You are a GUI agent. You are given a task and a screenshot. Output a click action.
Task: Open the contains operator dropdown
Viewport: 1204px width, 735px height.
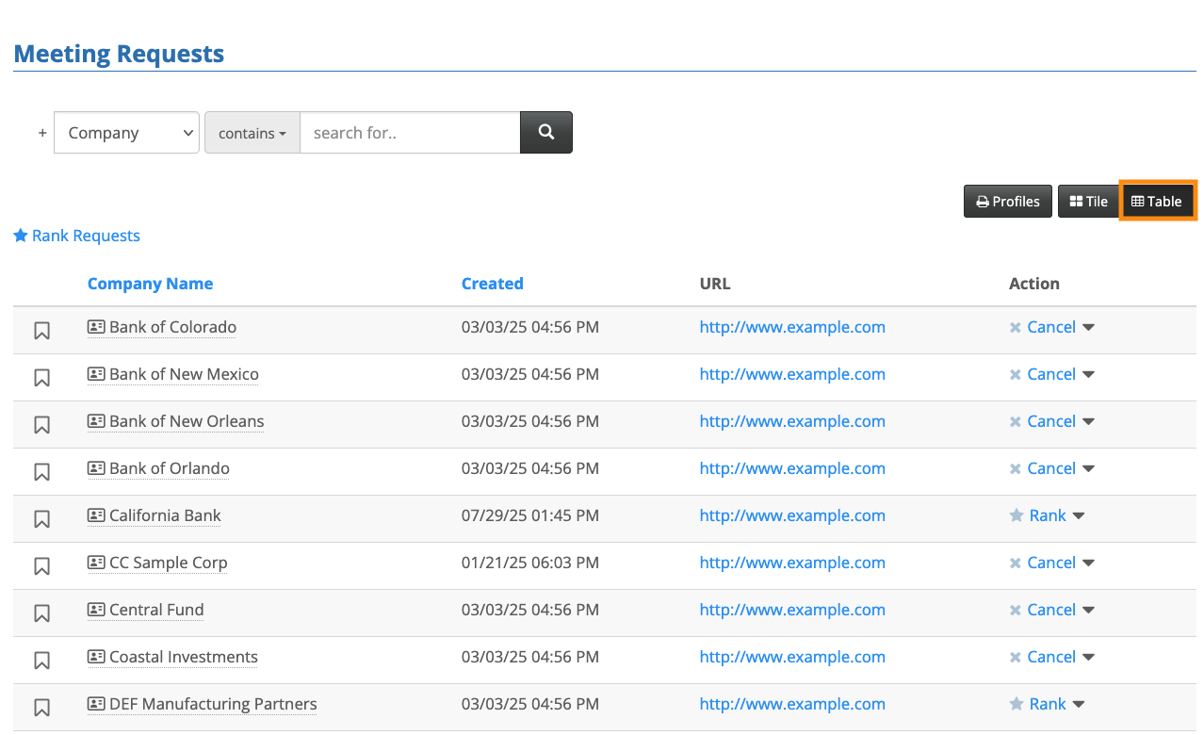[252, 133]
